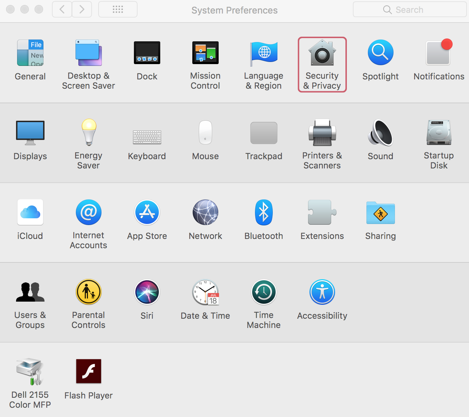The height and width of the screenshot is (417, 469).
Task: Go forward with the toolbar forward arrow
Action: (82, 9)
